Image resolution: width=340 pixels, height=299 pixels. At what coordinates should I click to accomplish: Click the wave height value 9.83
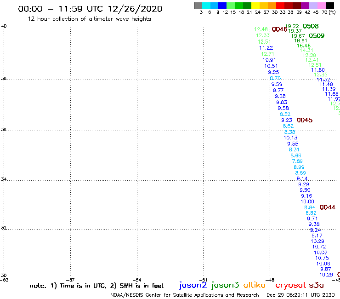(282, 102)
